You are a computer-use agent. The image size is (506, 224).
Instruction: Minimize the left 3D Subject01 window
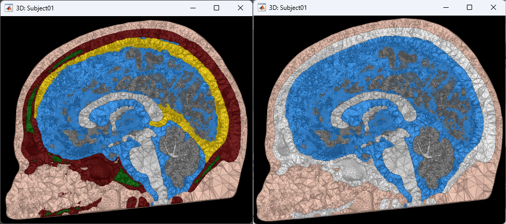click(192, 8)
